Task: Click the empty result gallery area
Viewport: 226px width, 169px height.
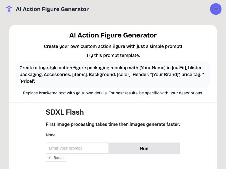Action: (x=113, y=165)
